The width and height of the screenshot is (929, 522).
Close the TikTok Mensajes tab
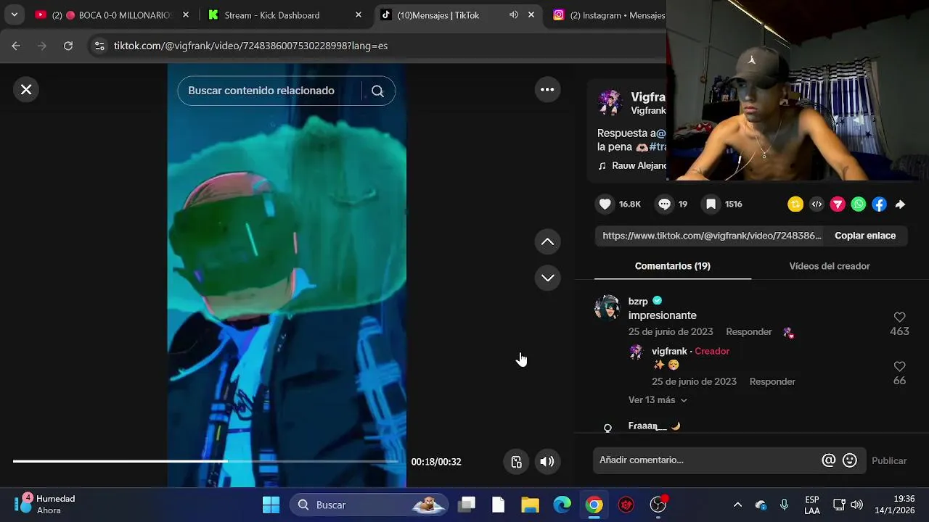tap(531, 14)
